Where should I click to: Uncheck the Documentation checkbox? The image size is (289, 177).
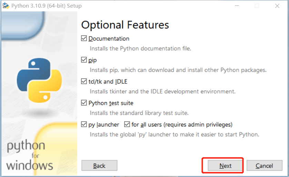[84, 38]
